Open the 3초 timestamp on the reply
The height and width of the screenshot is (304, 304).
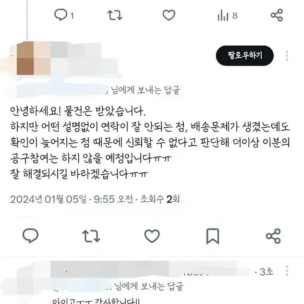pos(267,272)
